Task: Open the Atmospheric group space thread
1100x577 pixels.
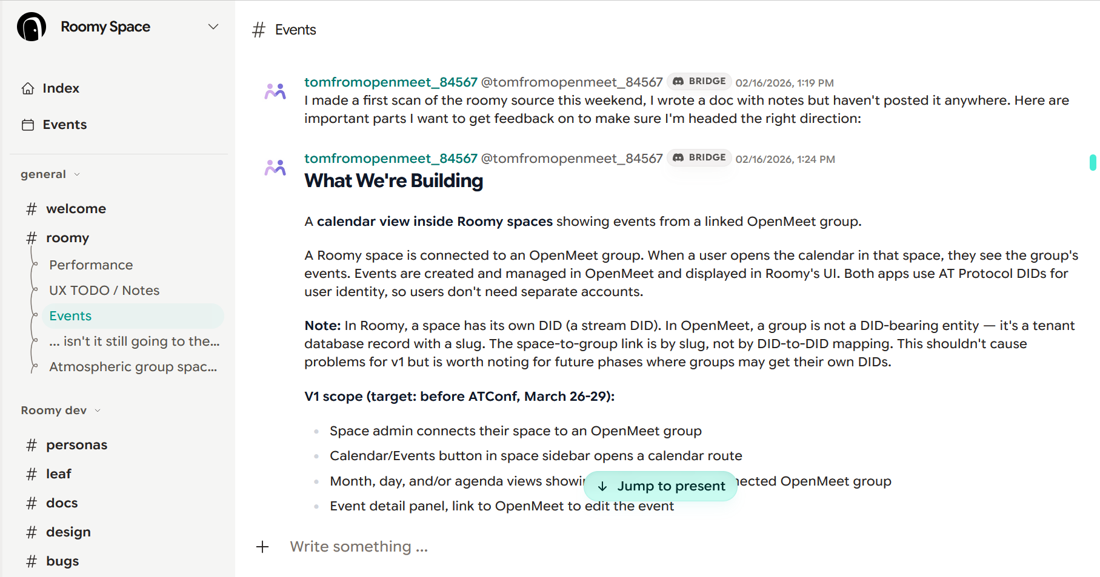Action: 133,367
